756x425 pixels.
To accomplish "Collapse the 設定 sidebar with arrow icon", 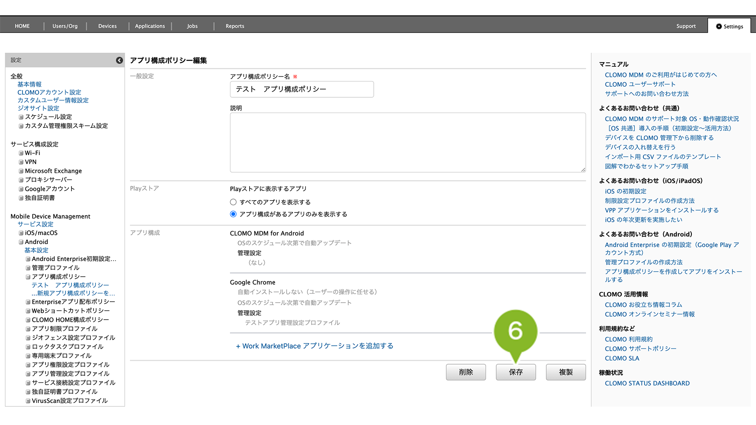I will click(x=119, y=60).
